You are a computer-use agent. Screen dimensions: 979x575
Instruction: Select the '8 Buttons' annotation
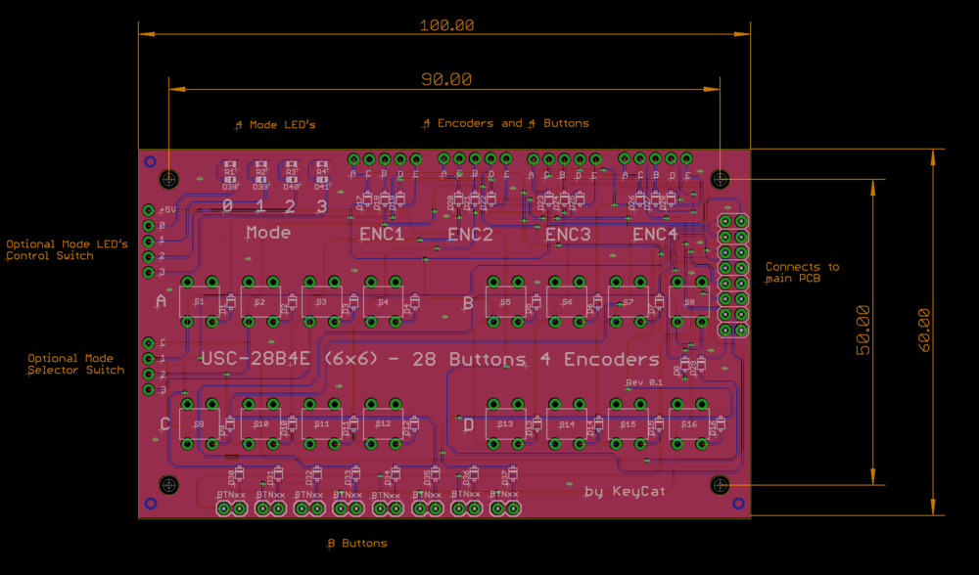pos(357,543)
